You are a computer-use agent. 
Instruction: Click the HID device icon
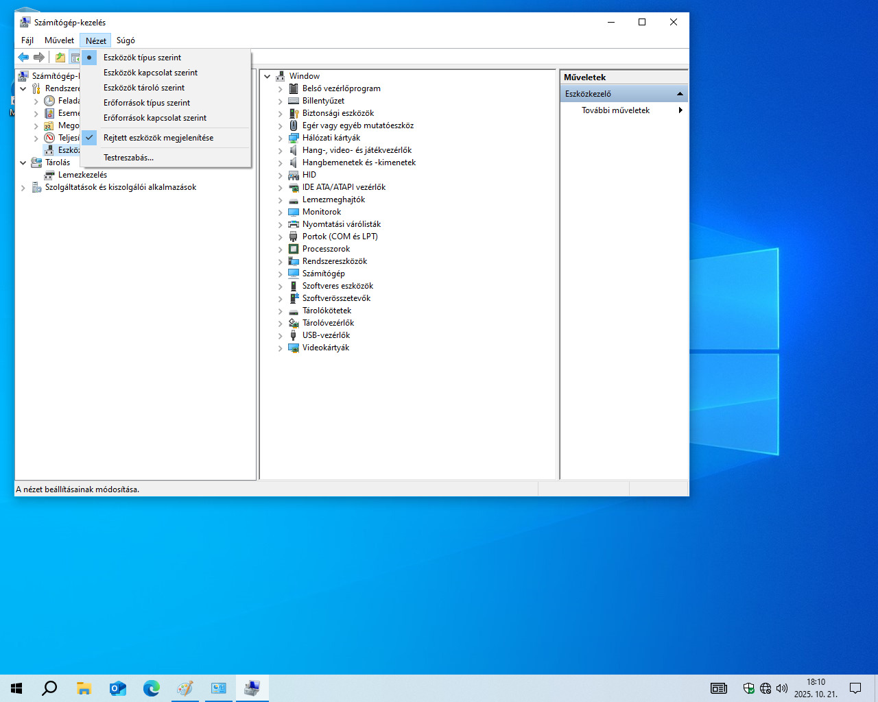[x=294, y=175]
